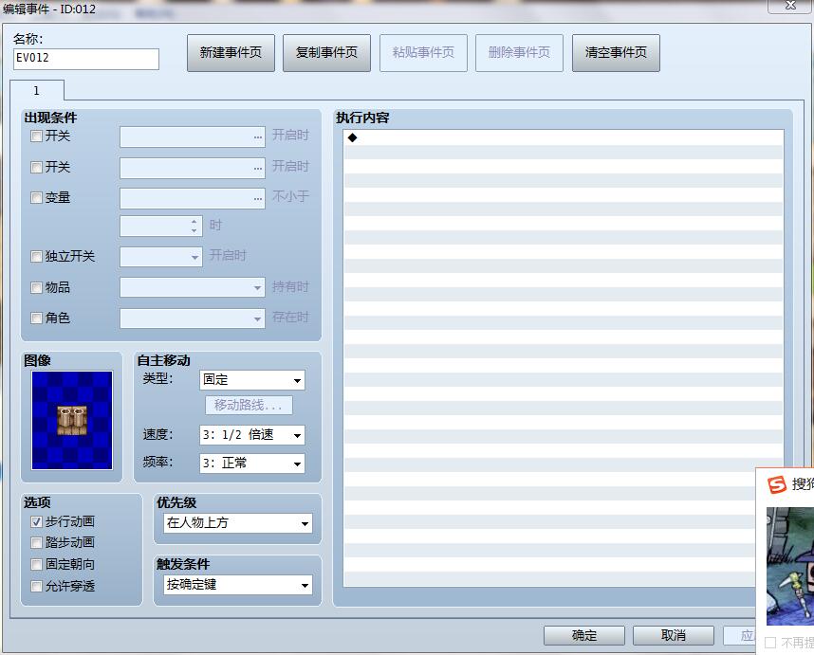The width and height of the screenshot is (814, 655).
Task: Check the 允许穿透 option
Action: [36, 586]
